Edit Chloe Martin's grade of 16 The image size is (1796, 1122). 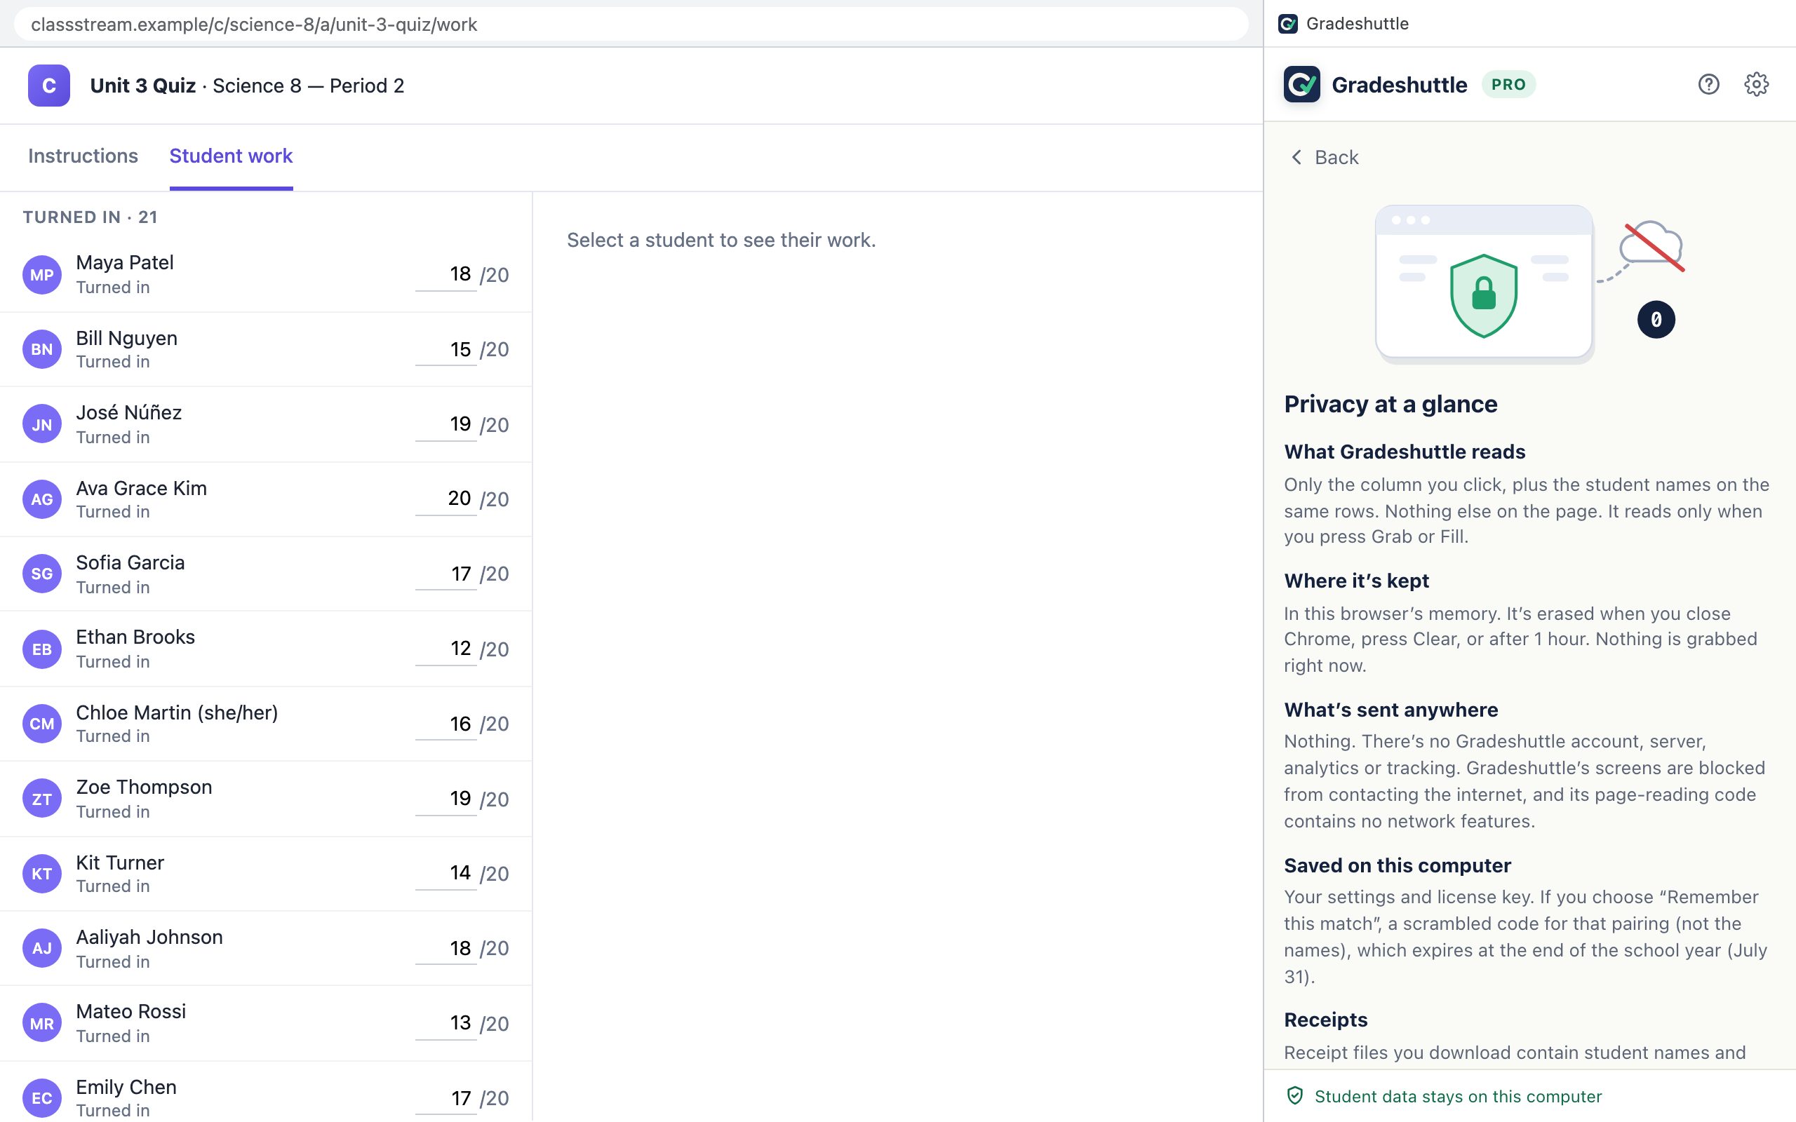[x=445, y=724]
